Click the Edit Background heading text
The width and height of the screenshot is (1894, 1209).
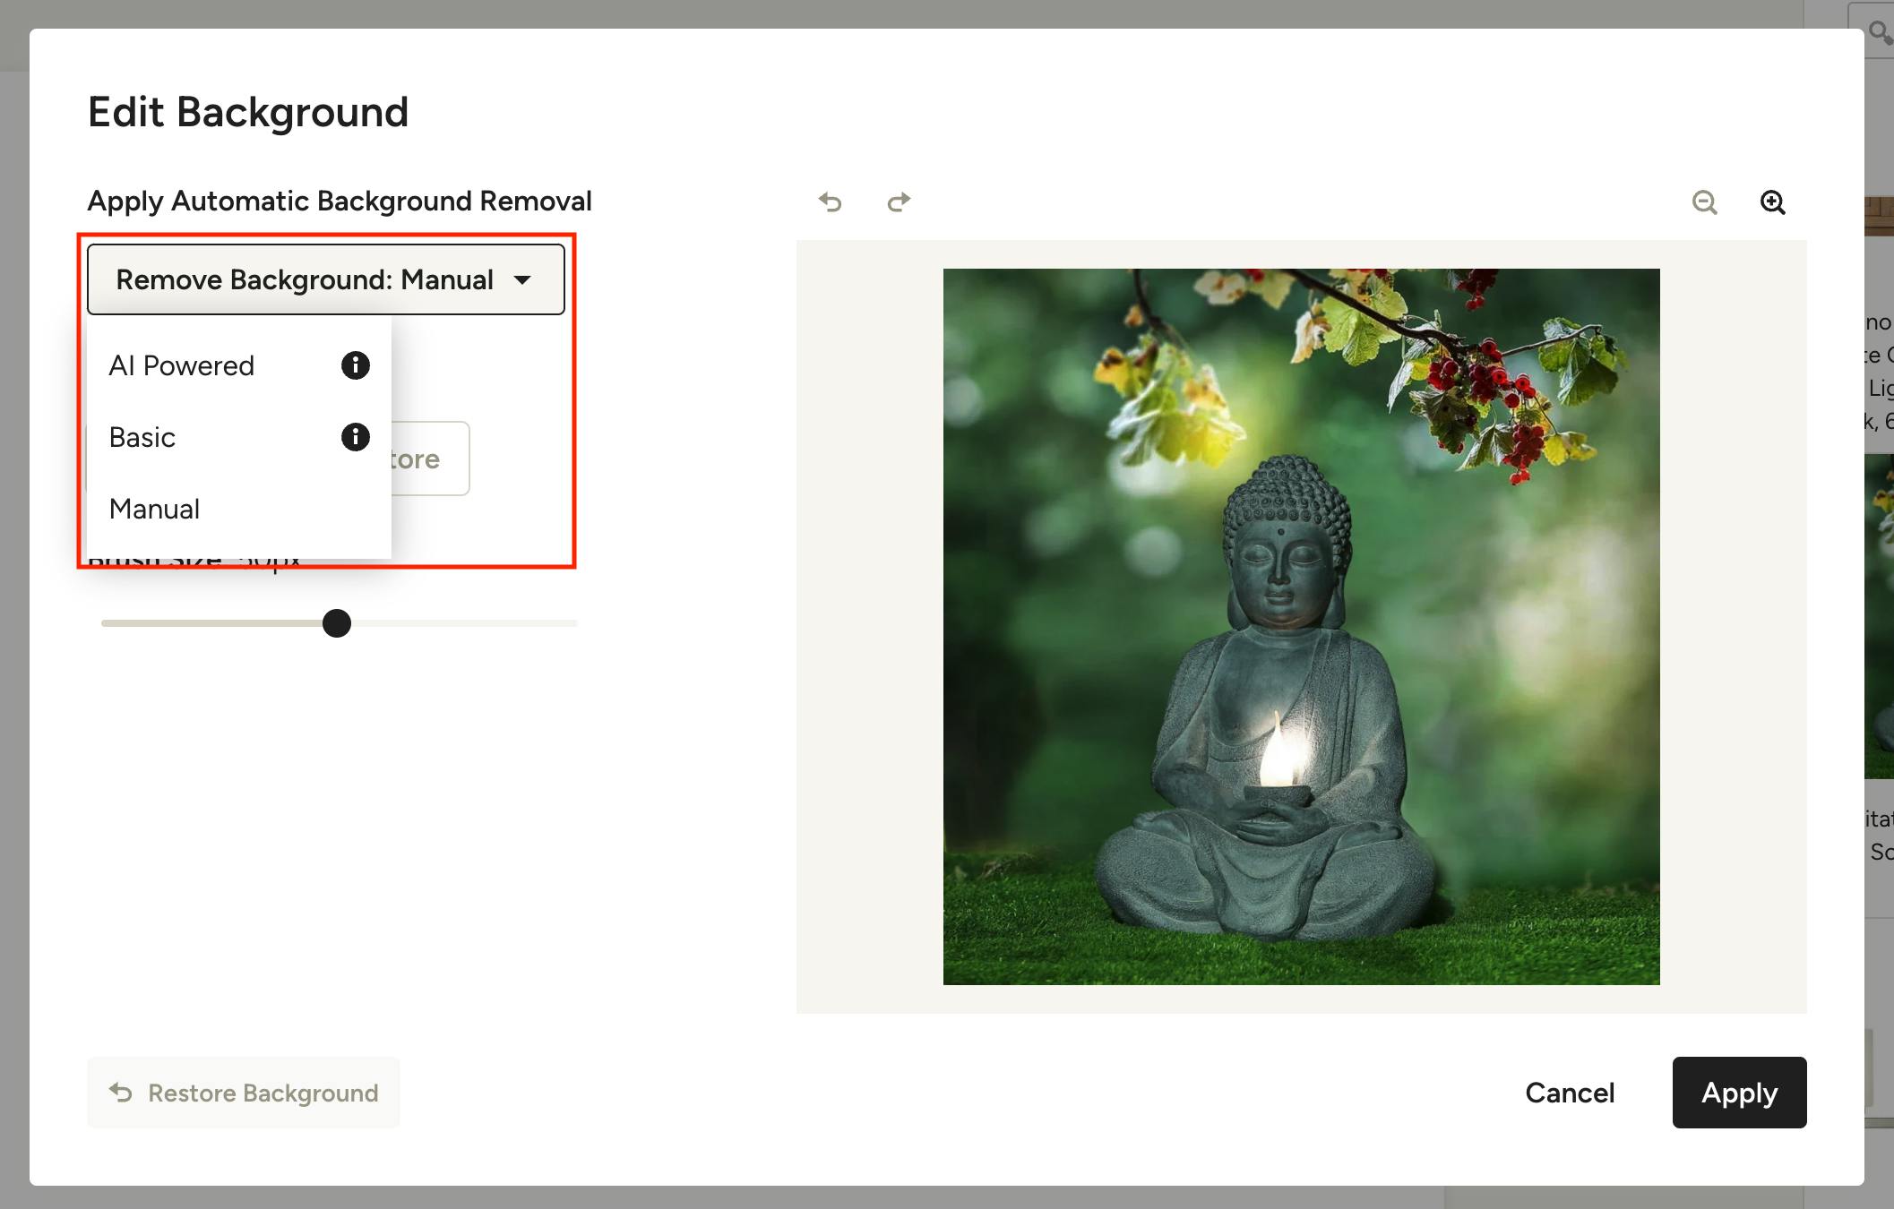[x=248, y=113]
